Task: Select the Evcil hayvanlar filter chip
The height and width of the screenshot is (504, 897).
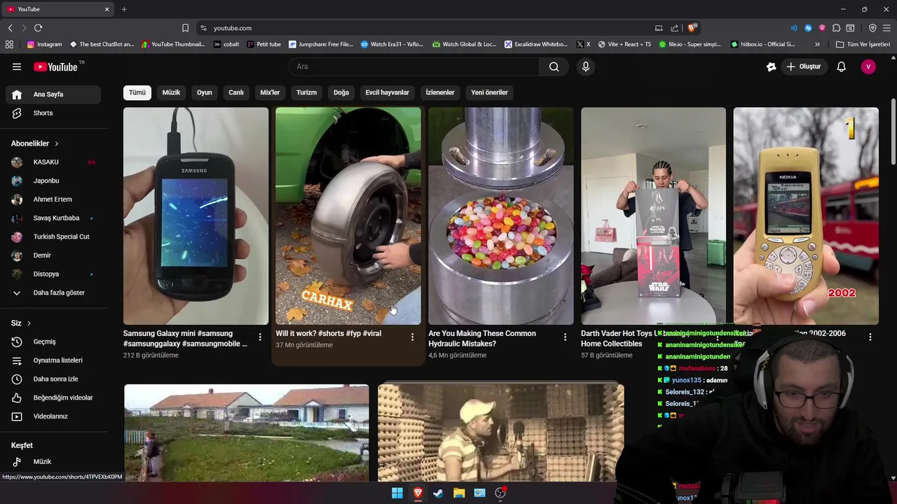Action: coord(387,92)
